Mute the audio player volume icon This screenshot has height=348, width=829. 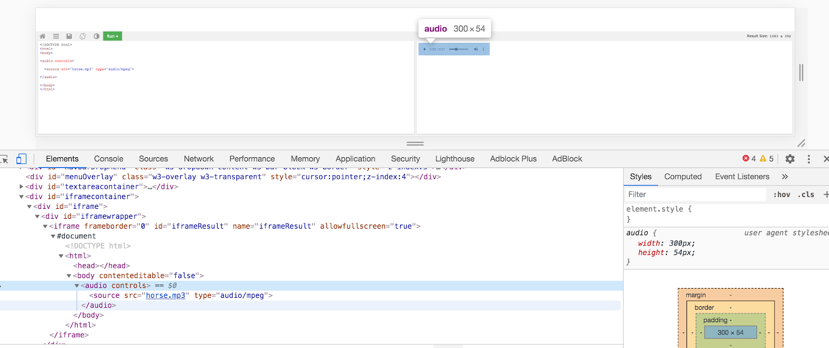476,49
